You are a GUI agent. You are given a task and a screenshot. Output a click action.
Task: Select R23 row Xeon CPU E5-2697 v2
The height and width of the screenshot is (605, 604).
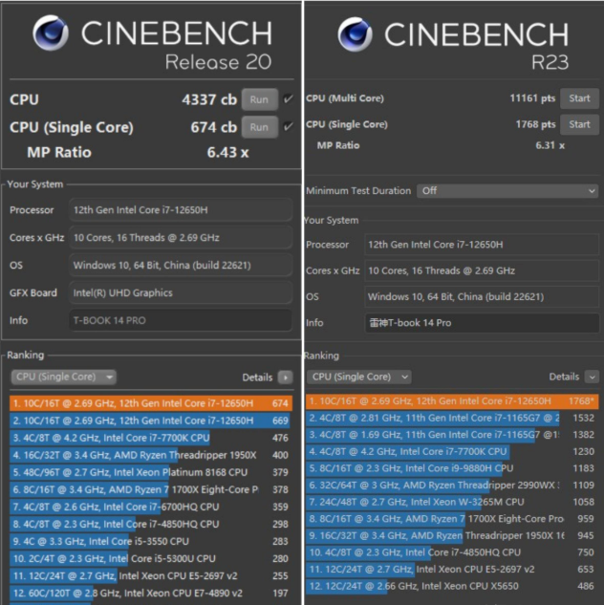[x=452, y=569]
